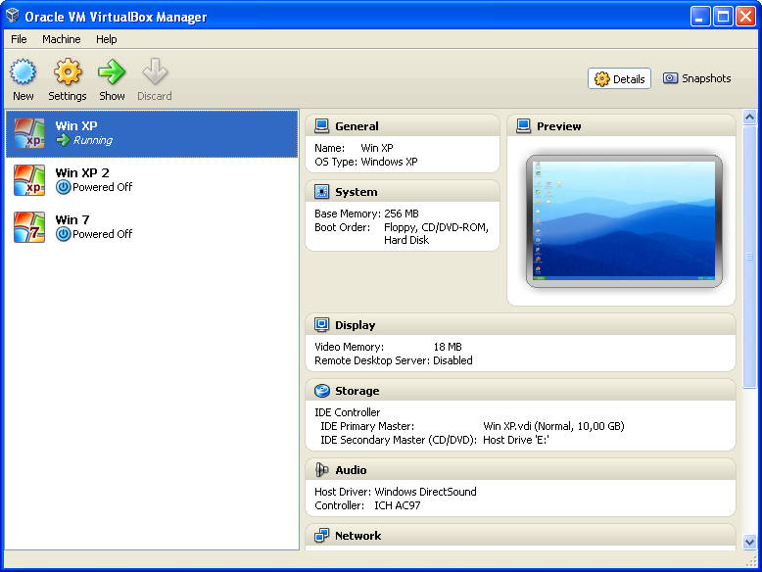Viewport: 762px width, 572px height.
Task: Switch to Snapshots view
Action: point(696,79)
